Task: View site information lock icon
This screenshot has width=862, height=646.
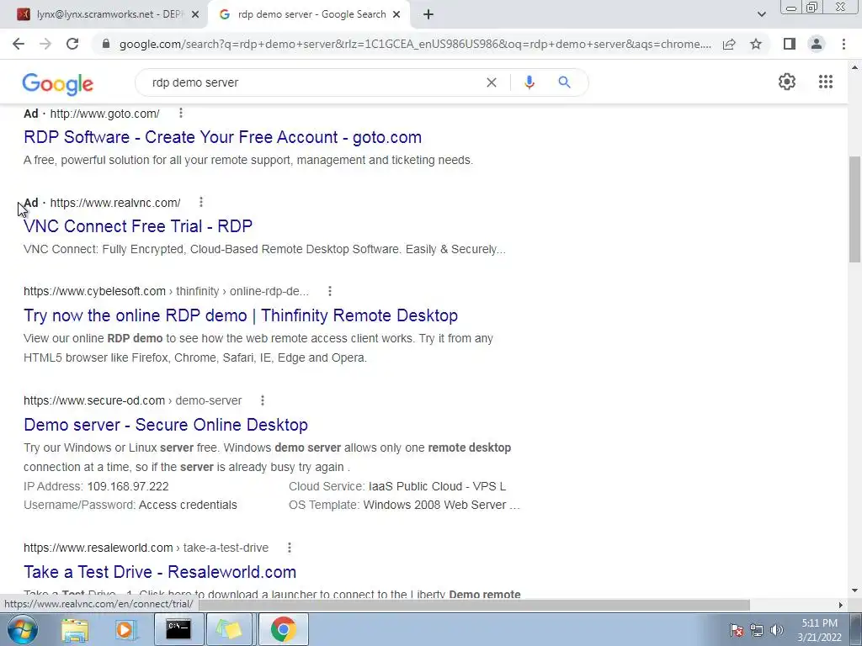Action: click(107, 44)
